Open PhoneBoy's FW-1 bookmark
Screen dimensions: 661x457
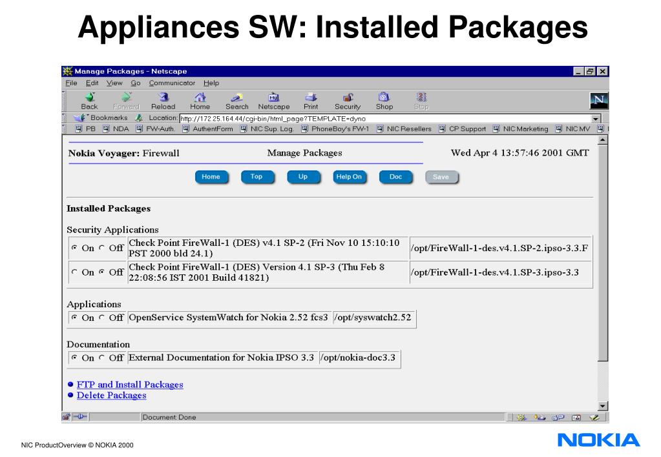(335, 129)
